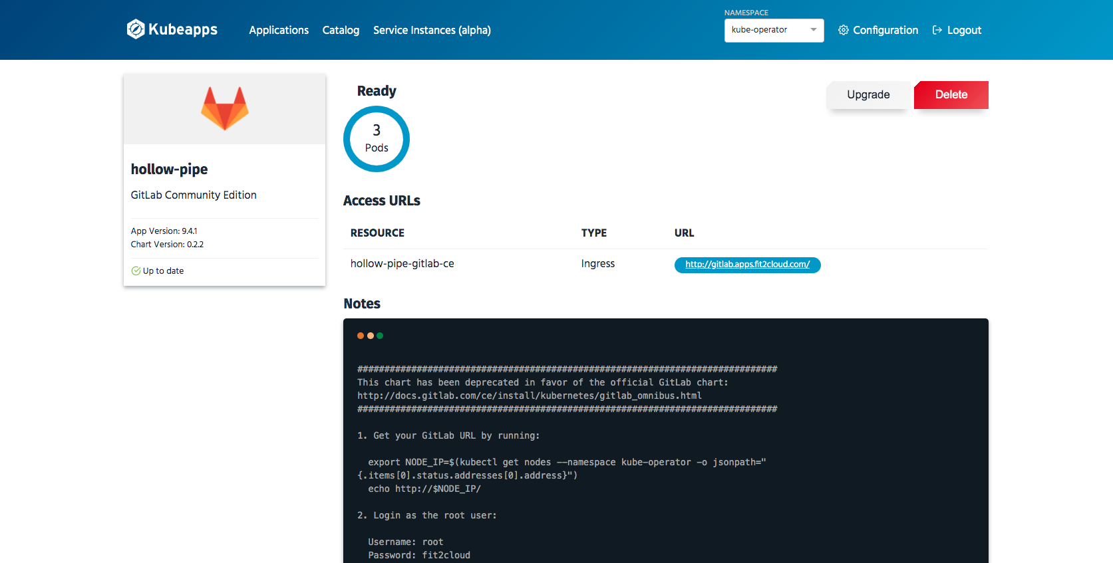Click the NAMESPACE label

(x=746, y=13)
